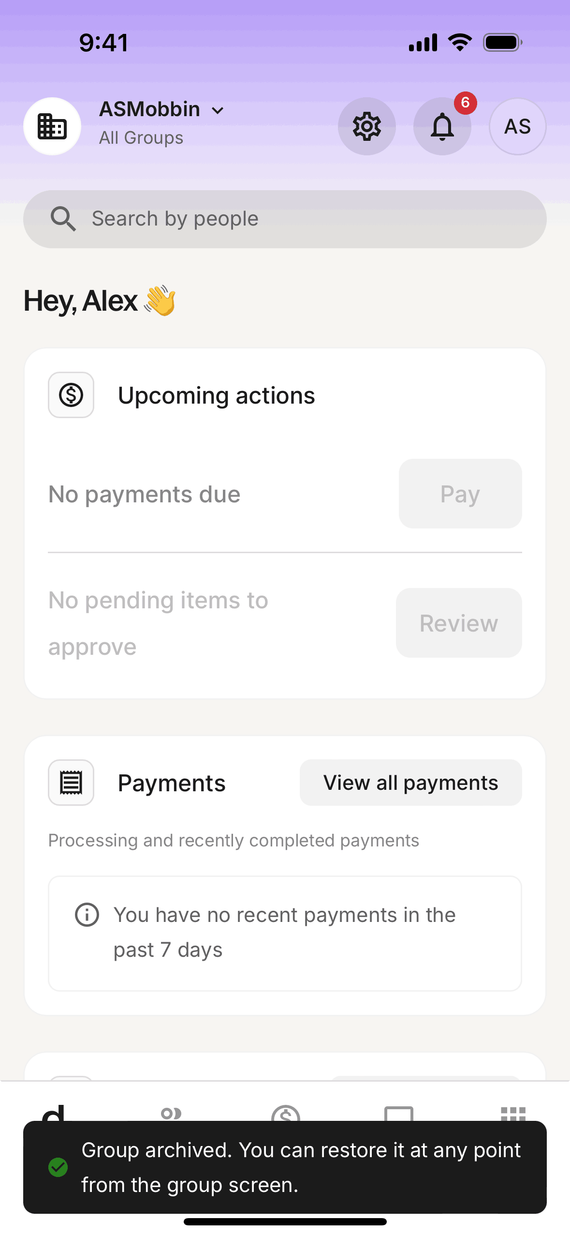This screenshot has width=570, height=1237.
Task: Switch to the home tab with d logo
Action: (54, 1112)
